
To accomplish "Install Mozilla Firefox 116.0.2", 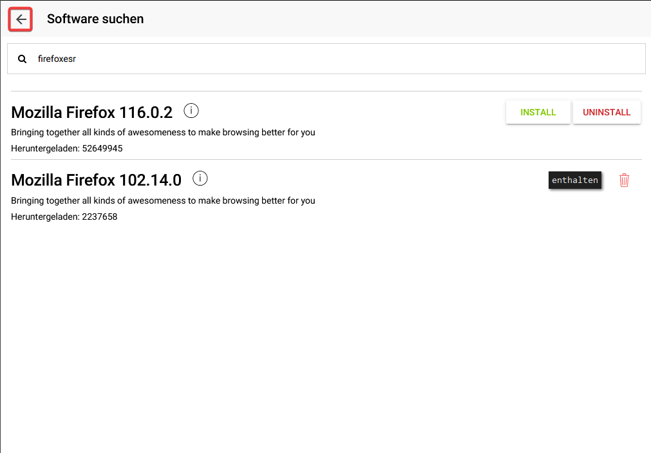I will point(538,112).
